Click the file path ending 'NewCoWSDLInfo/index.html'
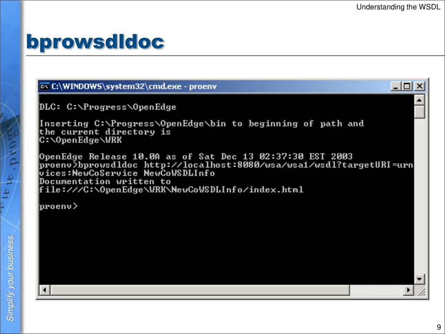 pos(171,190)
